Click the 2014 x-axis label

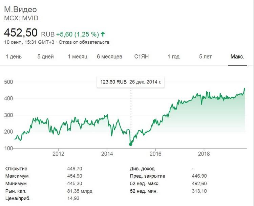point(107,154)
